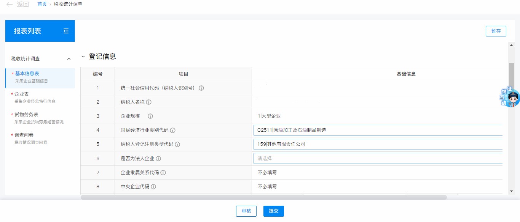Click info icon next to 纳税人名称

[149, 102]
